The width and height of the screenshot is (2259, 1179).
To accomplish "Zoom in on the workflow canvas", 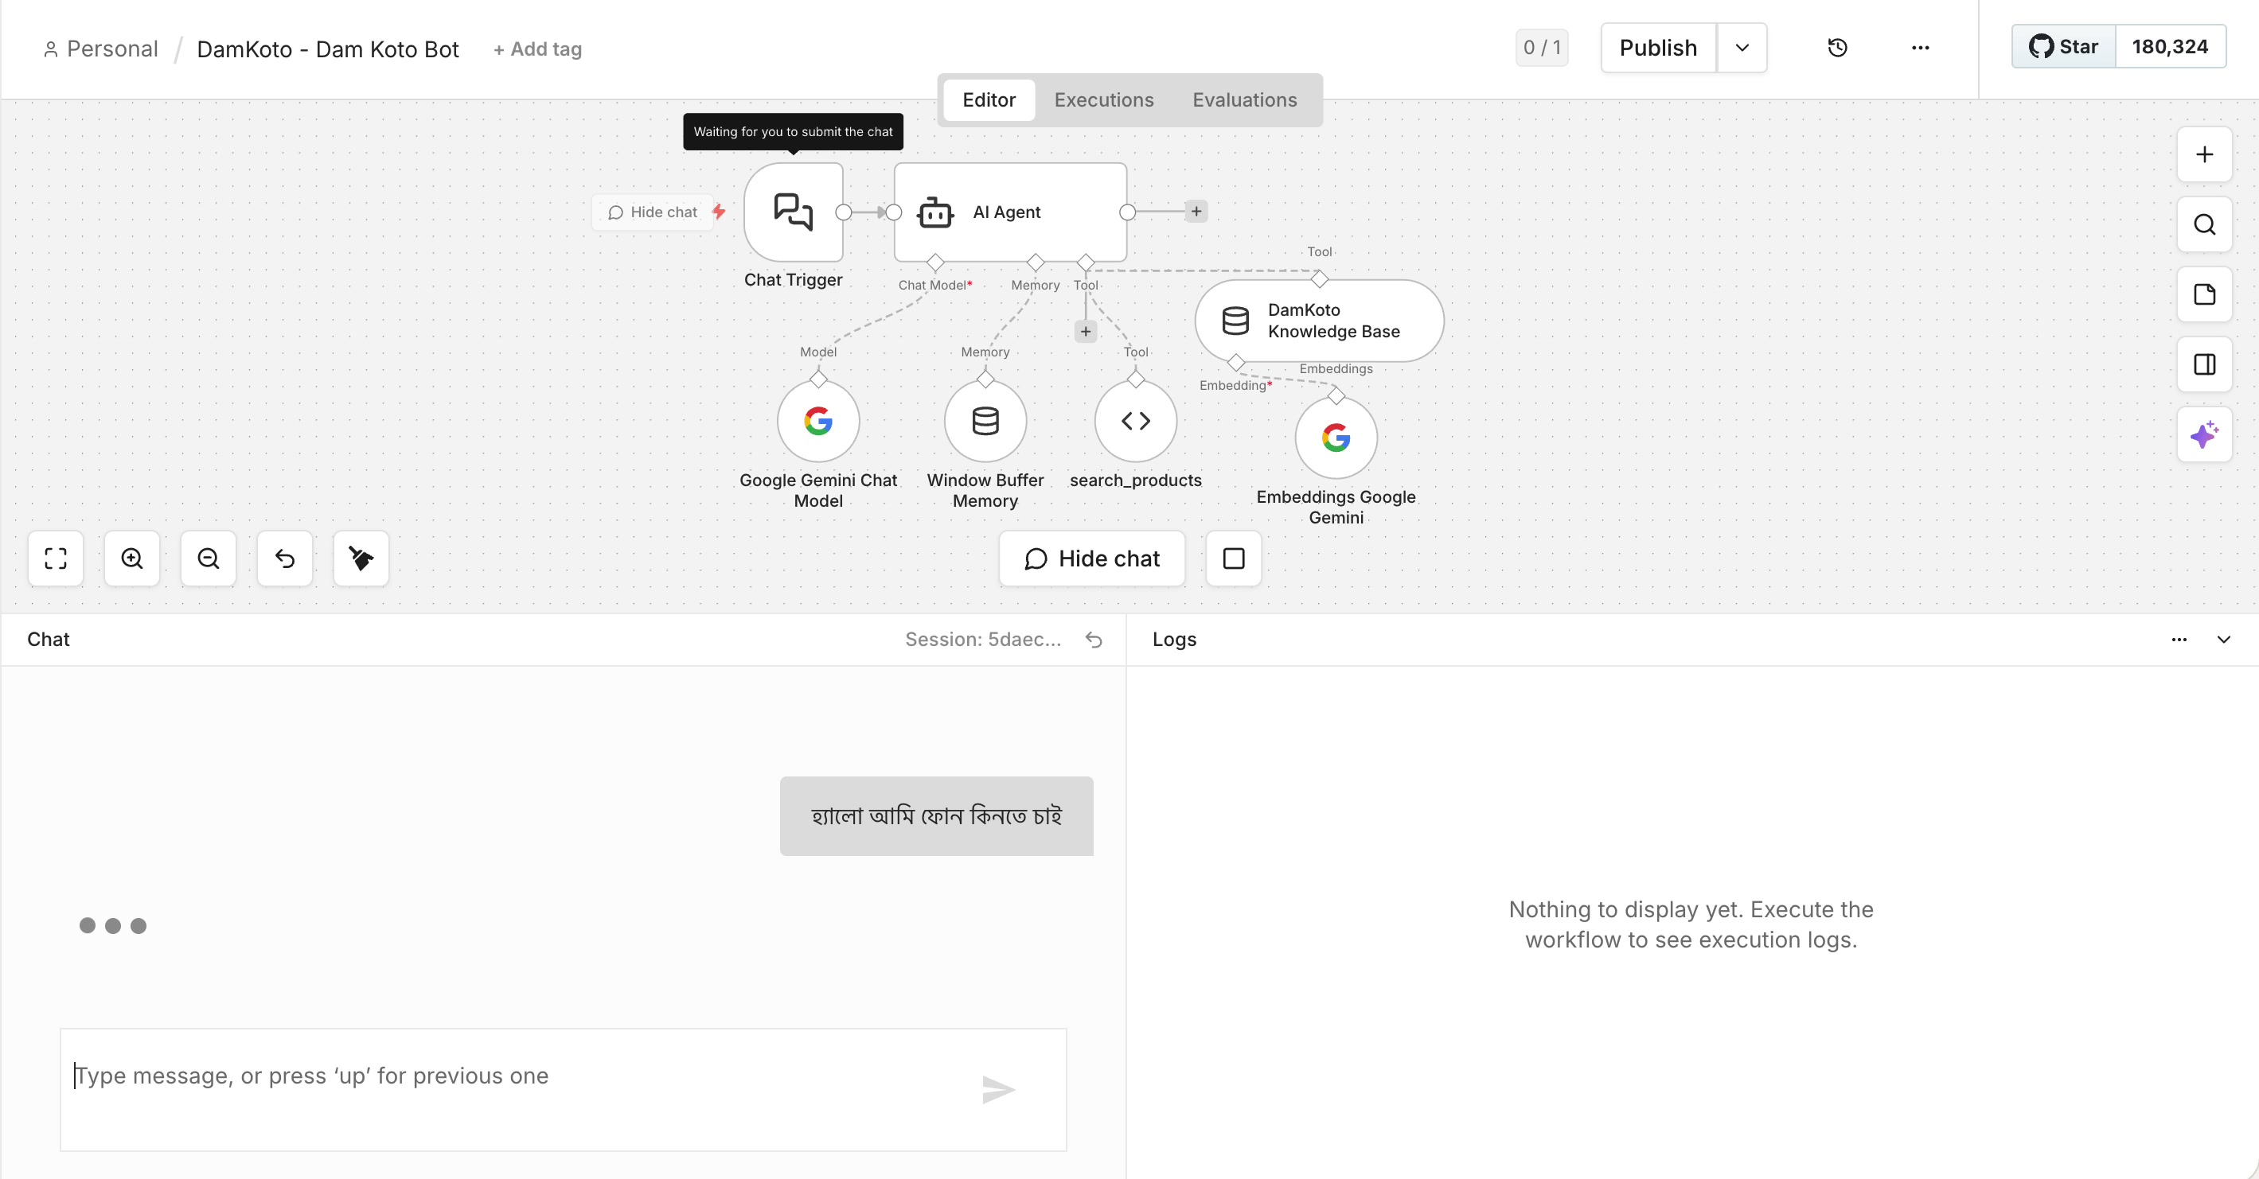I will pos(131,558).
